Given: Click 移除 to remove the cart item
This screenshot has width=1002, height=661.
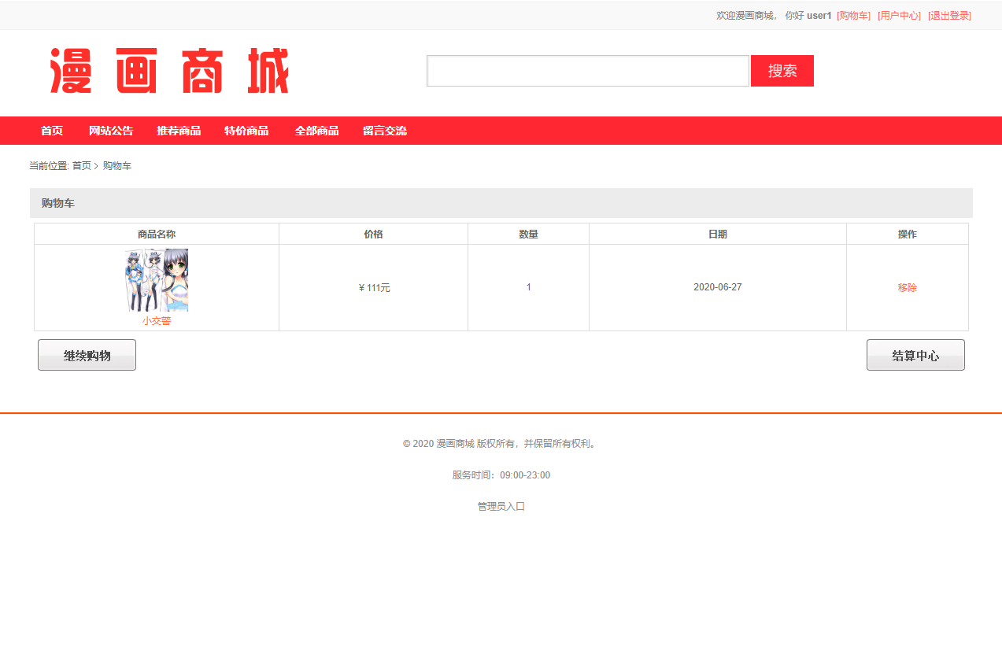Looking at the screenshot, I should tap(908, 288).
